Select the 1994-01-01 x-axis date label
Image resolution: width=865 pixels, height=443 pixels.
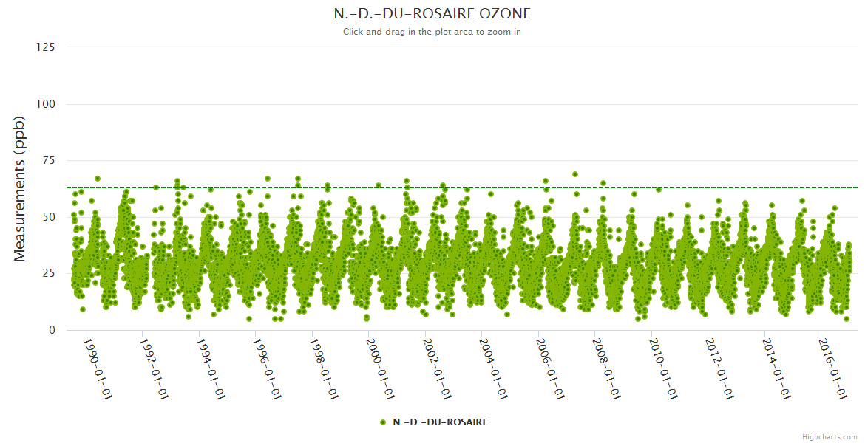(x=210, y=369)
